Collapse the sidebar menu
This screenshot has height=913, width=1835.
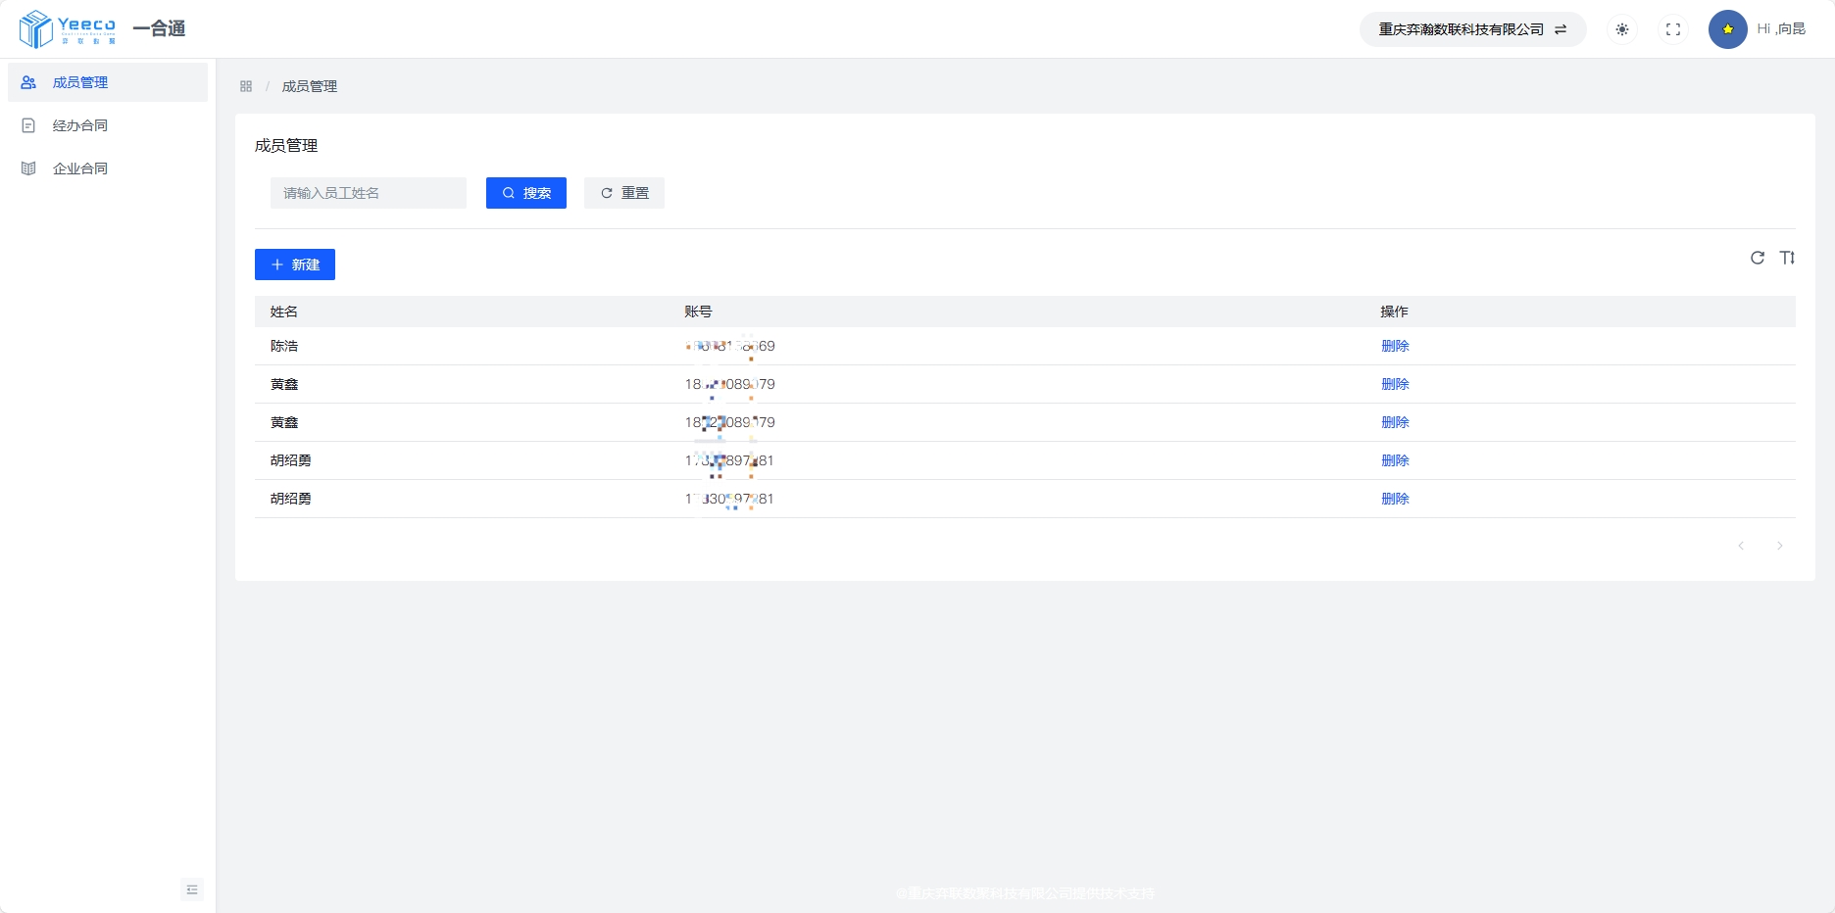pyautogui.click(x=192, y=889)
